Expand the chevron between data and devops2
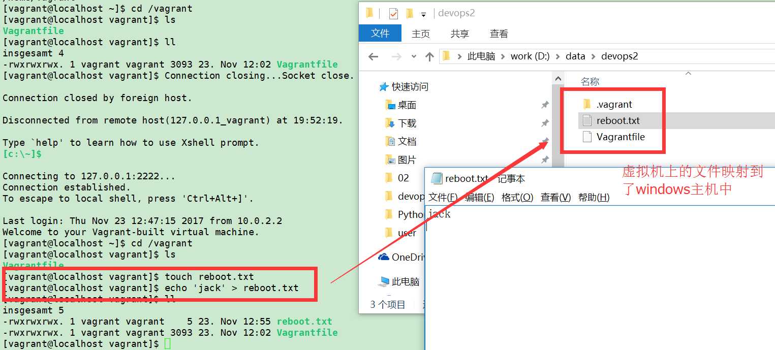Screen dimensions: 775x350 tap(593, 56)
